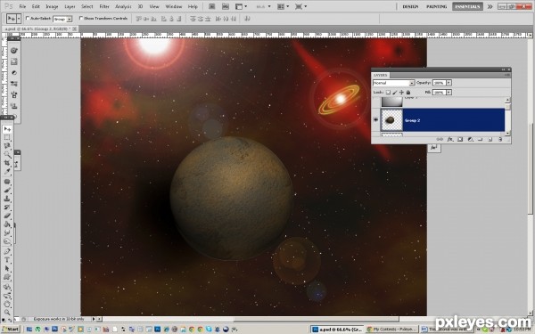Screen dimensions: 535x334
Task: Delete layer with trash icon
Action: coord(500,140)
